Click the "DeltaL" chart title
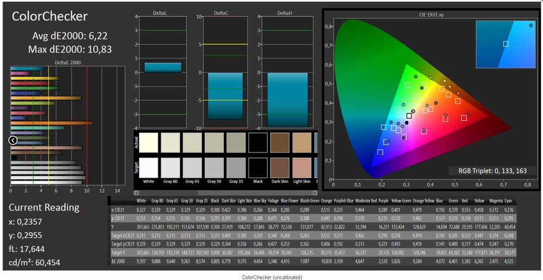The width and height of the screenshot is (543, 280). 159,13
